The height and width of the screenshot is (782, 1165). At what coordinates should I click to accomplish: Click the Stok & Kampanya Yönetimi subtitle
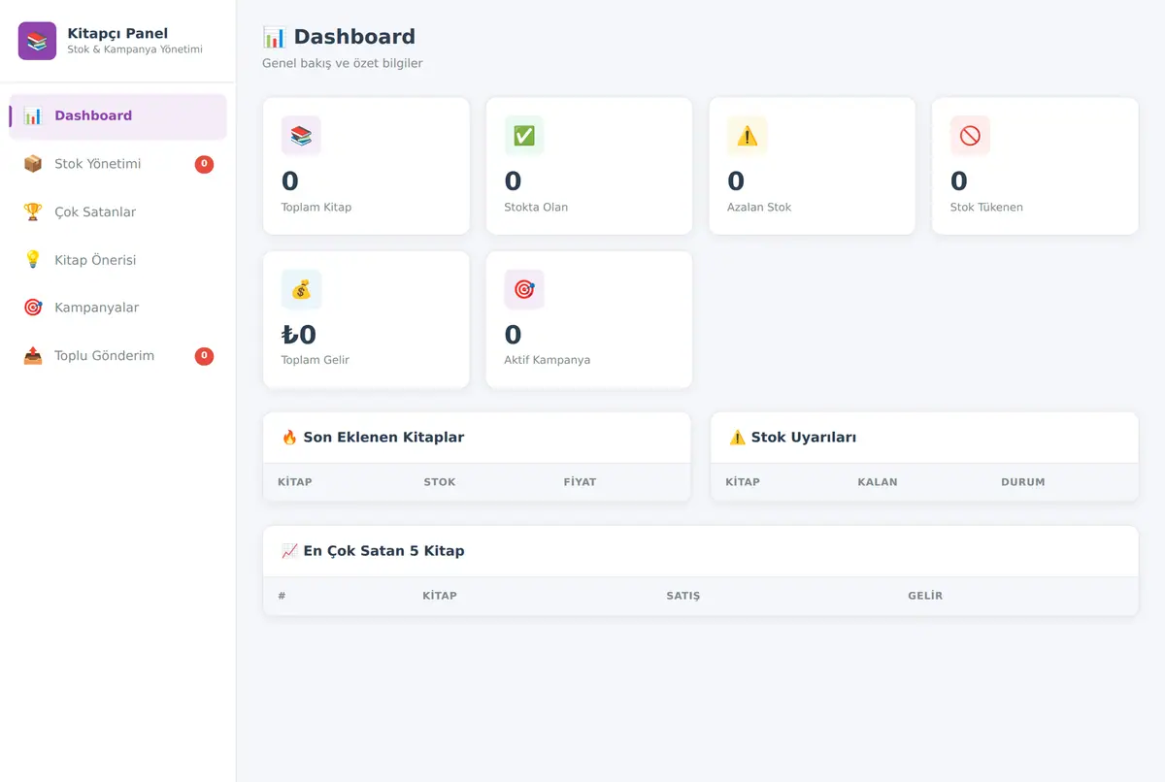[135, 49]
